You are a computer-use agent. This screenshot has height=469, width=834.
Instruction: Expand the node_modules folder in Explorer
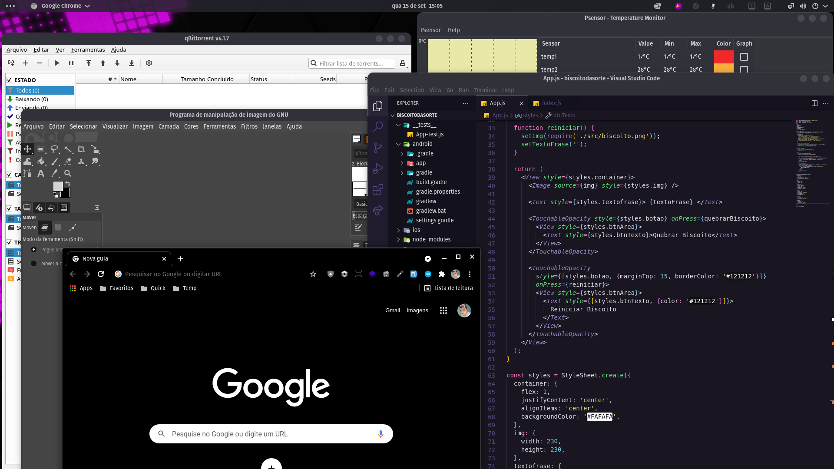tap(399, 239)
